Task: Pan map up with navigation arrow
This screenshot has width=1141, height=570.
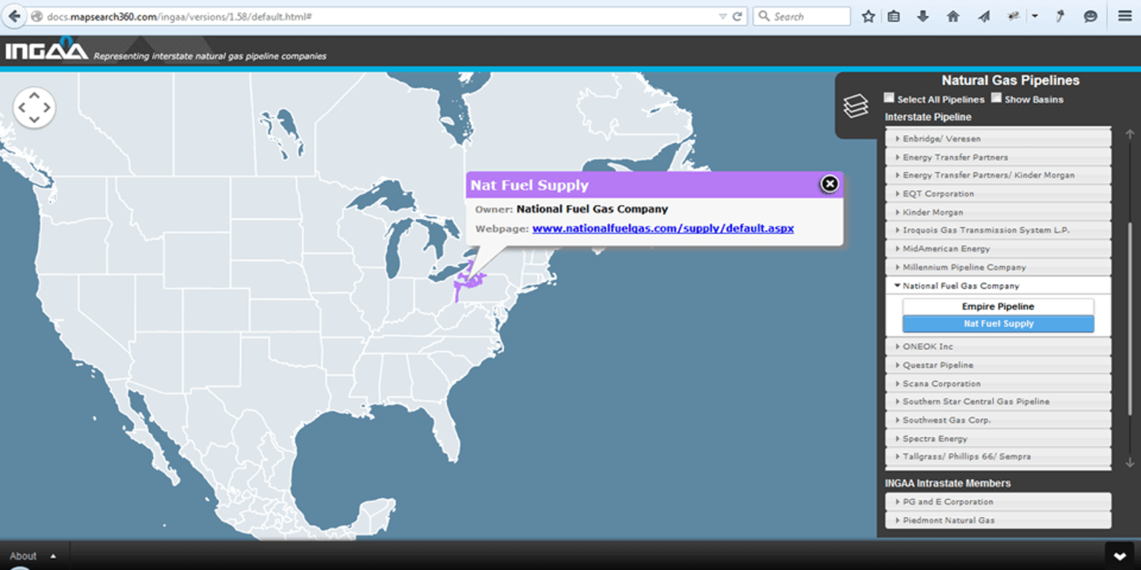Action: tap(34, 94)
